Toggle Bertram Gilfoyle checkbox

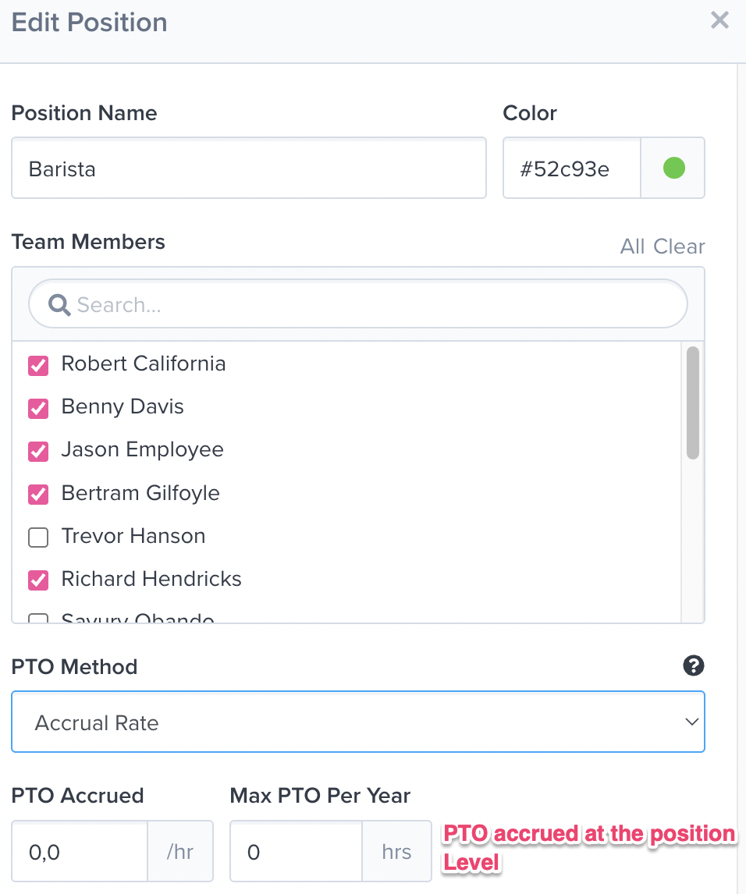pyautogui.click(x=38, y=494)
